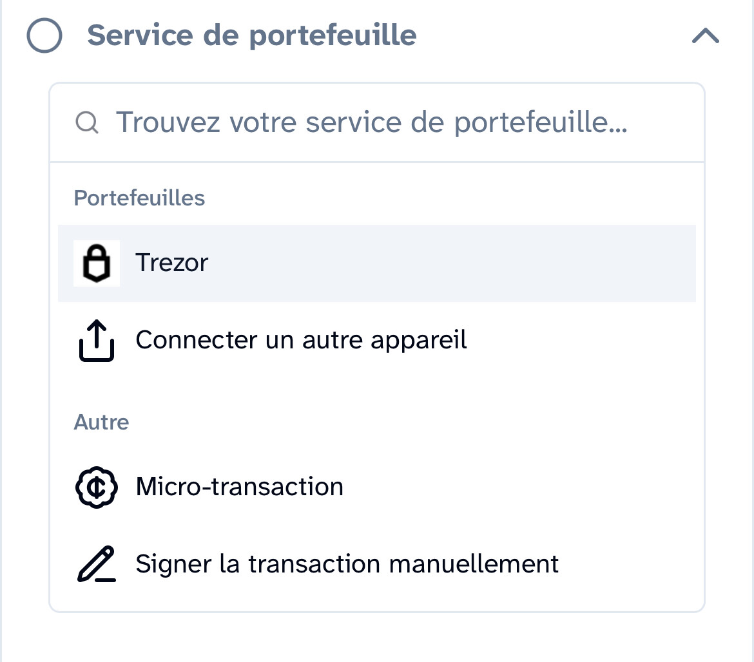754x662 pixels.
Task: Click the Trezor lock logo
Action: tap(97, 263)
